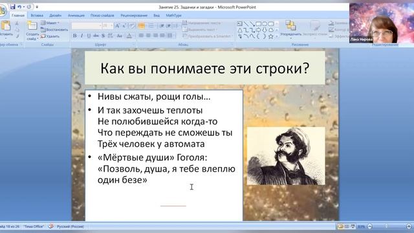This screenshot has height=233, width=414.
Task: Click the Русский (Россия) language indicator
Action: [x=71, y=227]
